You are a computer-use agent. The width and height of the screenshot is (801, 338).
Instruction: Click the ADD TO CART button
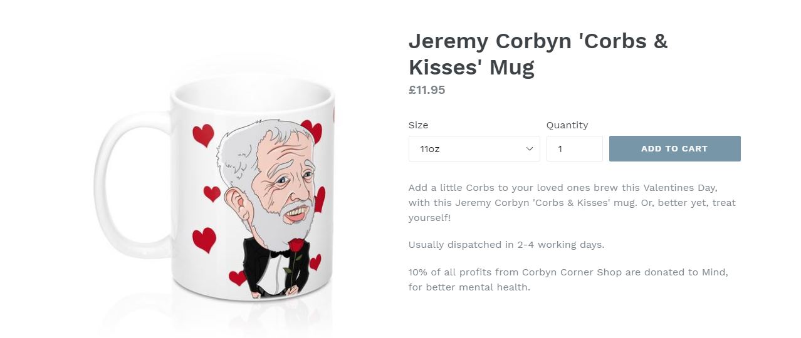point(674,149)
